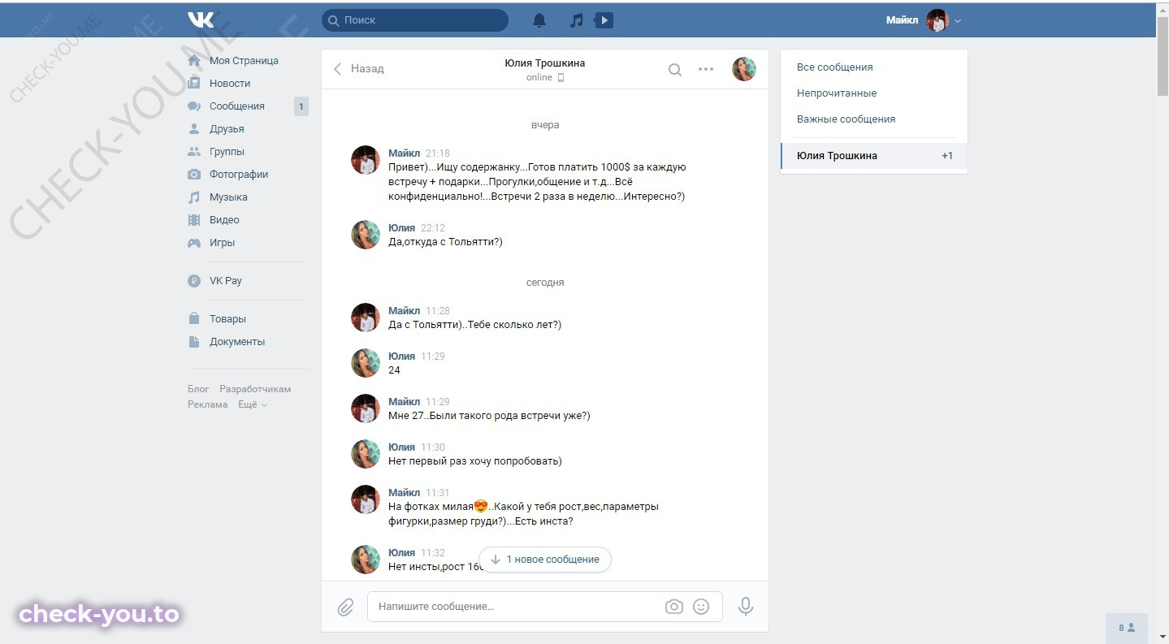The image size is (1169, 644).
Task: Open Группы in sidebar
Action: [x=227, y=152]
